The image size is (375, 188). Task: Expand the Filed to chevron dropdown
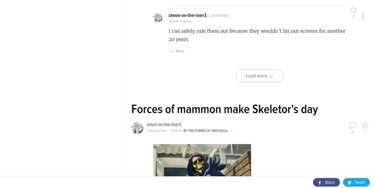point(231,131)
